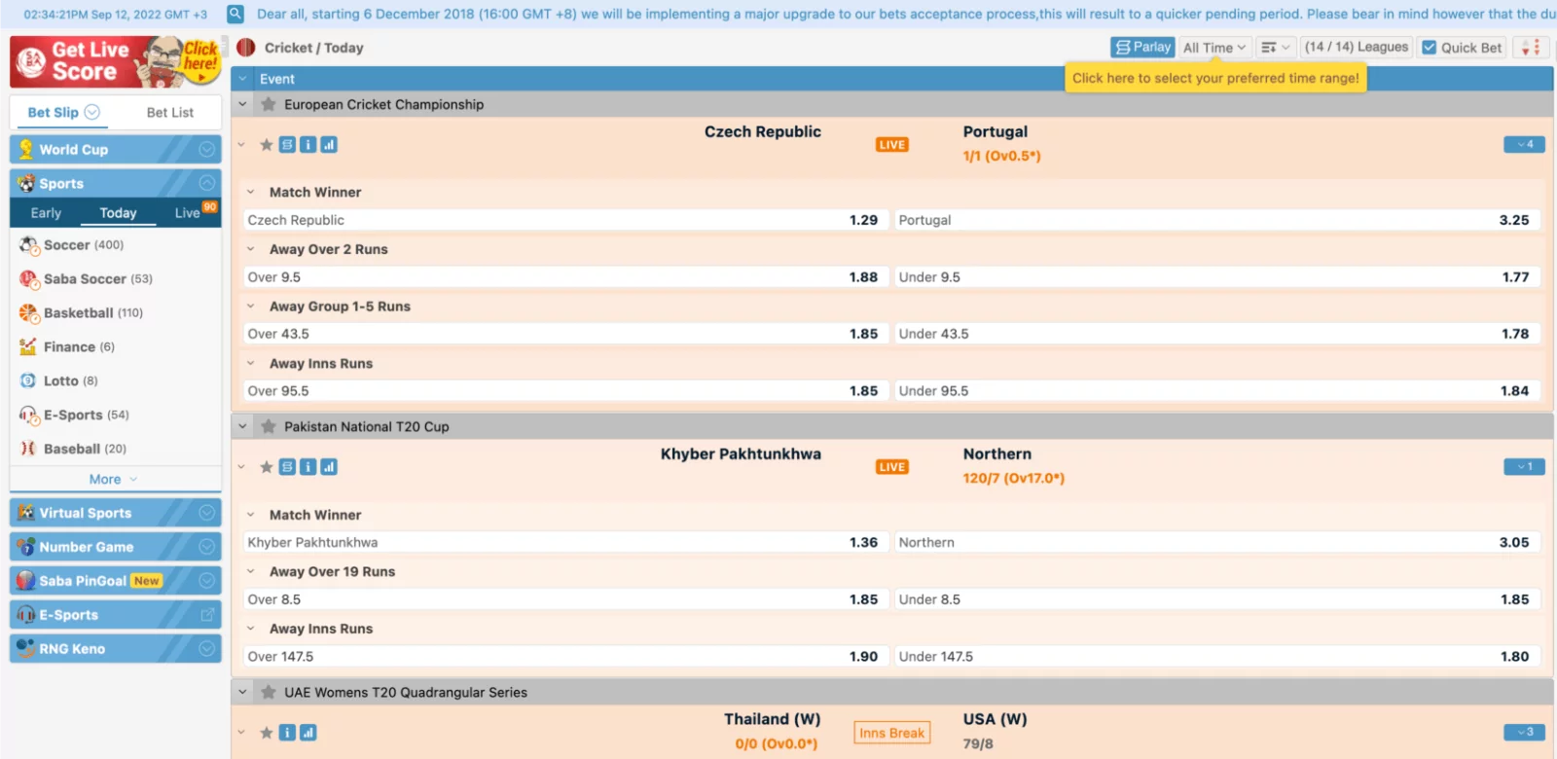The image size is (1557, 759).
Task: Favorite the UAE Womens T20 Quadrangular Series star
Action: point(269,692)
